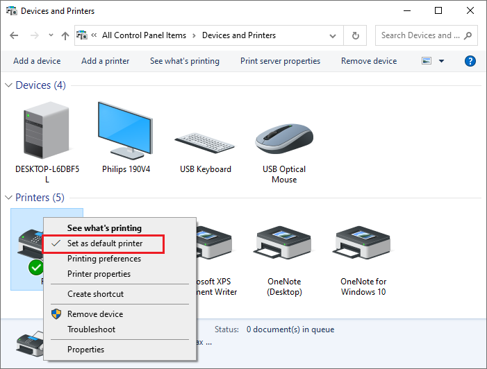
Task: Click the USB Keyboard device icon
Action: click(x=205, y=139)
